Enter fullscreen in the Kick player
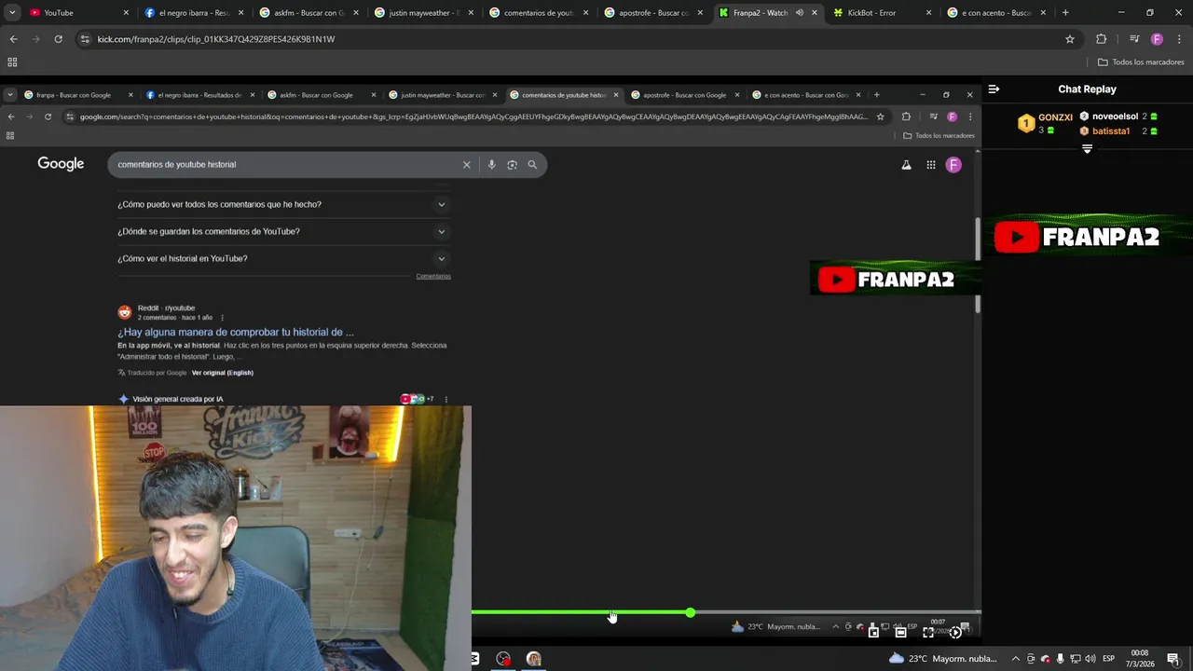1193x671 pixels. (x=928, y=632)
